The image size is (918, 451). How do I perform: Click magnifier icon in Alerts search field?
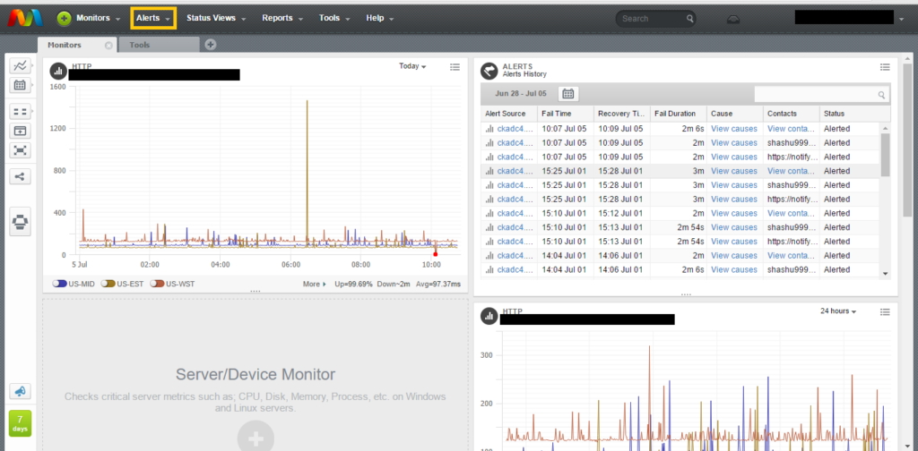pyautogui.click(x=881, y=95)
